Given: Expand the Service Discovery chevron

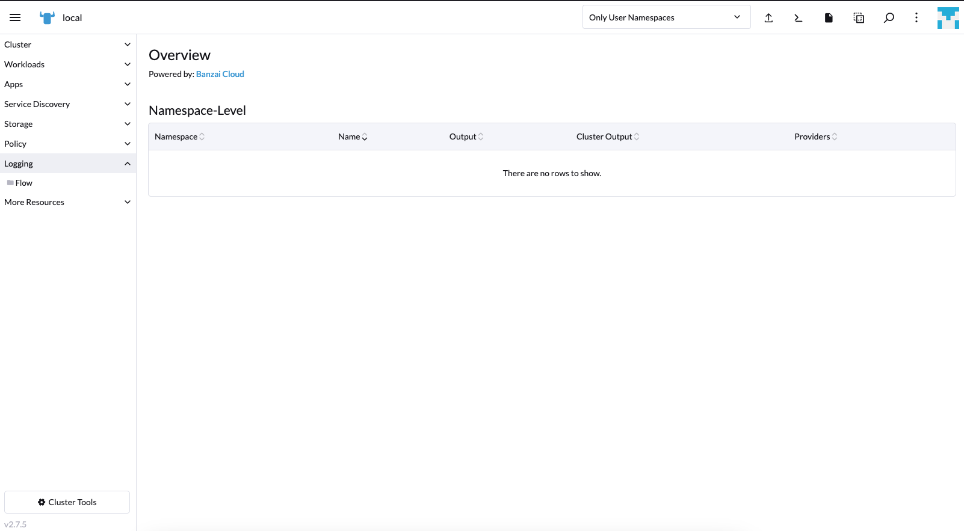Looking at the screenshot, I should coord(128,104).
